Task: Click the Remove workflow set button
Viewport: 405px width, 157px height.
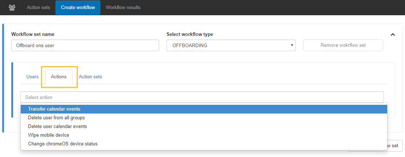Action: pyautogui.click(x=343, y=45)
